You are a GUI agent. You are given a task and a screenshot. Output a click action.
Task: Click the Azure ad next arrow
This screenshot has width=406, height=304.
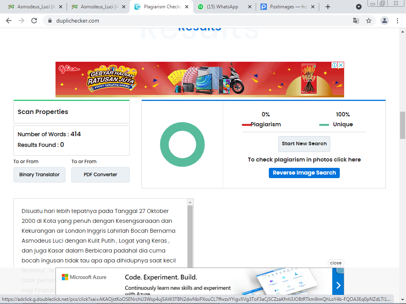click(x=338, y=285)
